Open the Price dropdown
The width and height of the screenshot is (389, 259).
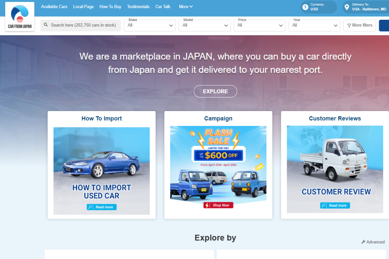point(259,25)
